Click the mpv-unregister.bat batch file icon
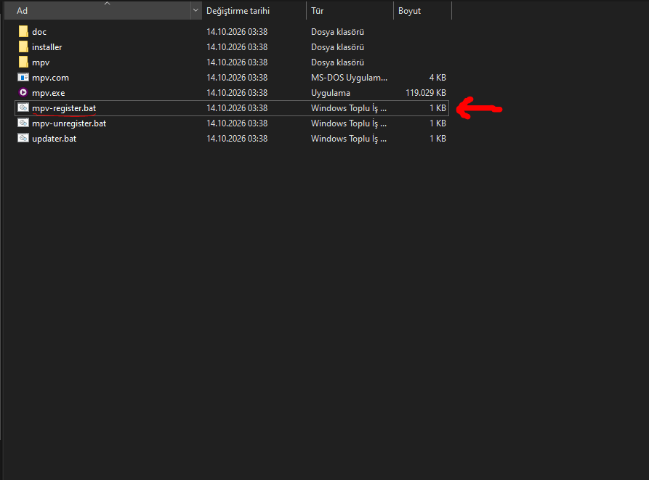 point(23,123)
